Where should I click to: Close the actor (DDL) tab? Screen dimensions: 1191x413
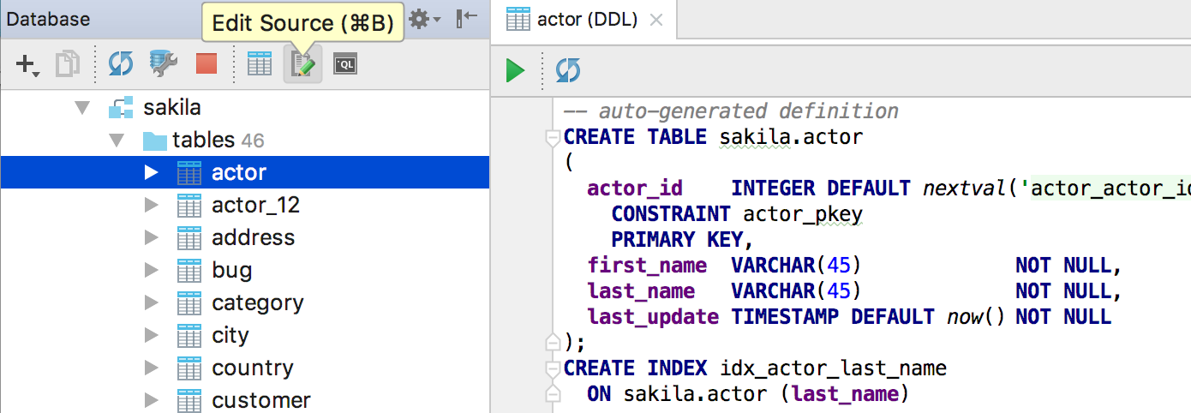tap(656, 20)
